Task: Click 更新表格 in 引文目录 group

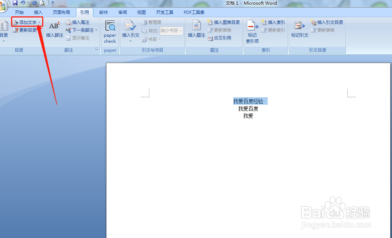Action: coord(323,30)
